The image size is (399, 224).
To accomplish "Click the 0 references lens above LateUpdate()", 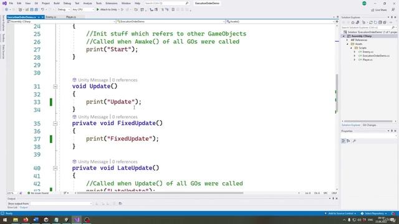I will pyautogui.click(x=125, y=162).
